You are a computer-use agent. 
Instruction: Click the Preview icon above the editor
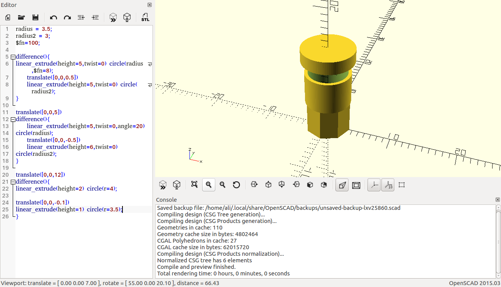(x=113, y=17)
